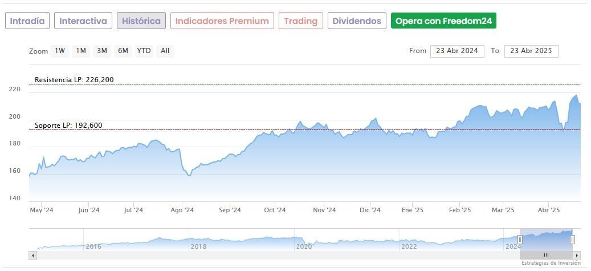Click the navigator scrollbar right arrow
The image size is (591, 271).
[x=577, y=255]
